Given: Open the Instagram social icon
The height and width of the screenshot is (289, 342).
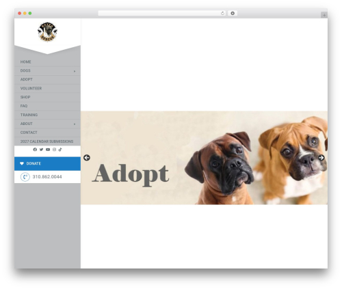Looking at the screenshot, I should (x=54, y=150).
